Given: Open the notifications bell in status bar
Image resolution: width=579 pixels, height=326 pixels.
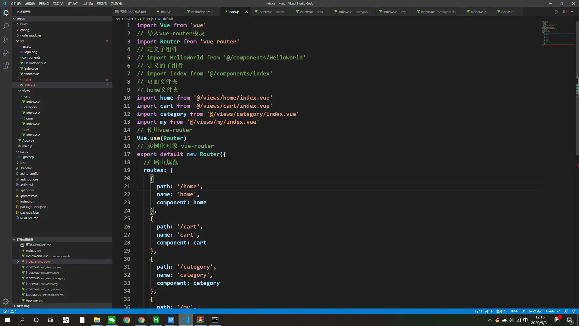Looking at the screenshot, I should coord(574,311).
